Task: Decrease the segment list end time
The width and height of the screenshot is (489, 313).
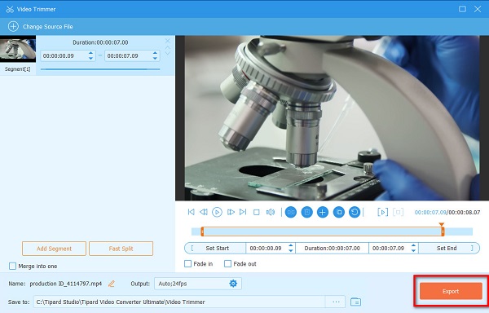Action: click(155, 59)
